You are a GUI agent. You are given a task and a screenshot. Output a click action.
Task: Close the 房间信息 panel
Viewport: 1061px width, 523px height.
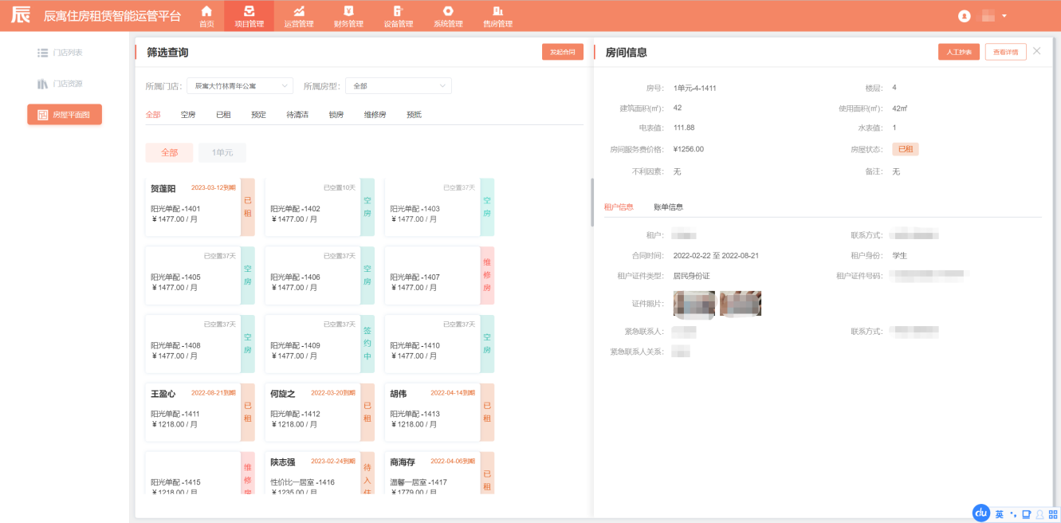tap(1036, 51)
